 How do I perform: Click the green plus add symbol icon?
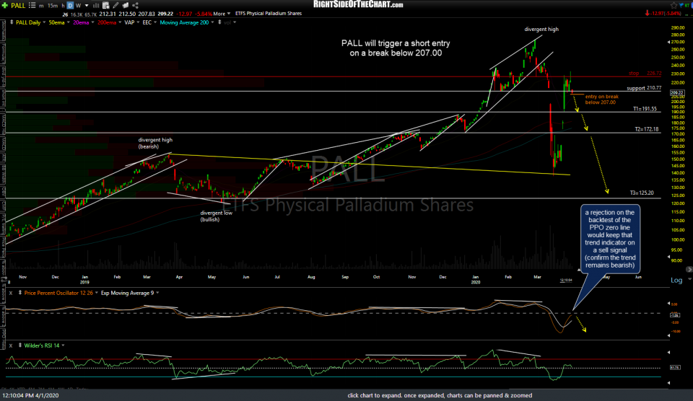tap(5, 5)
